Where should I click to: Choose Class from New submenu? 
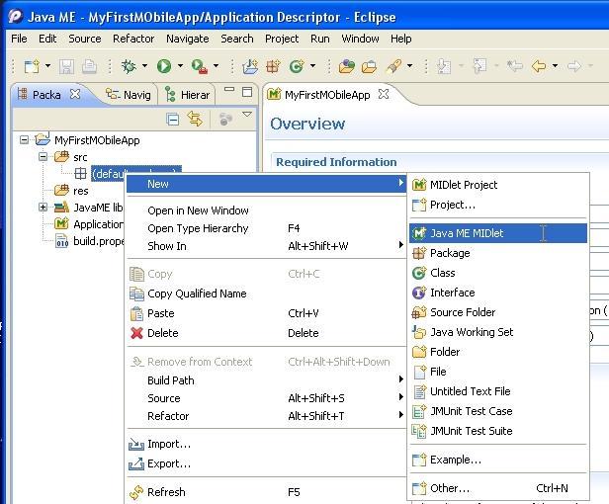(498, 273)
